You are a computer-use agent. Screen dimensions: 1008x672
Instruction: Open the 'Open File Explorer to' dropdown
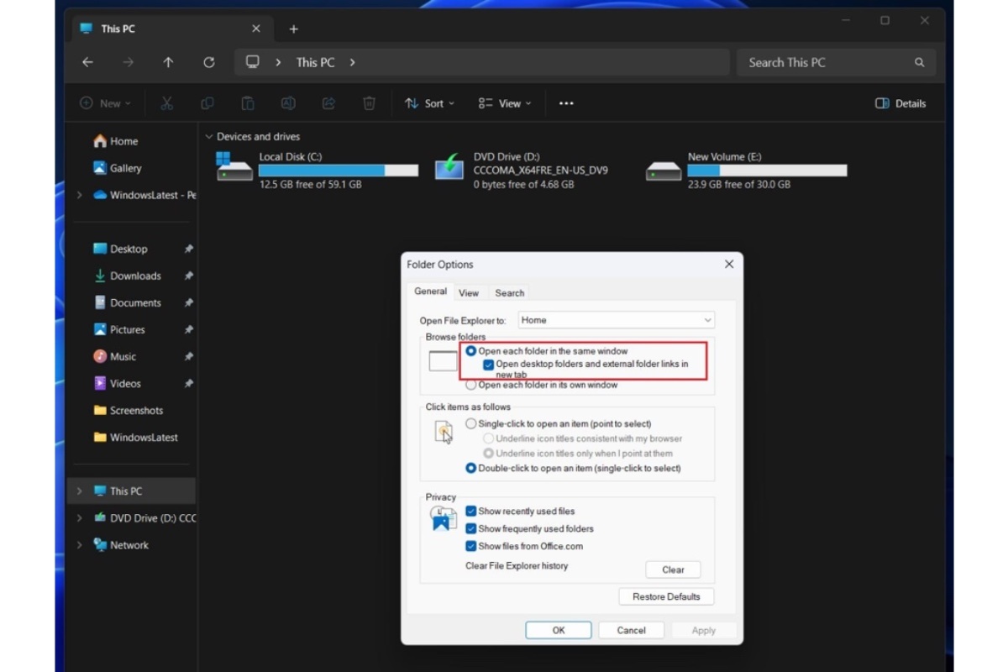tap(616, 320)
